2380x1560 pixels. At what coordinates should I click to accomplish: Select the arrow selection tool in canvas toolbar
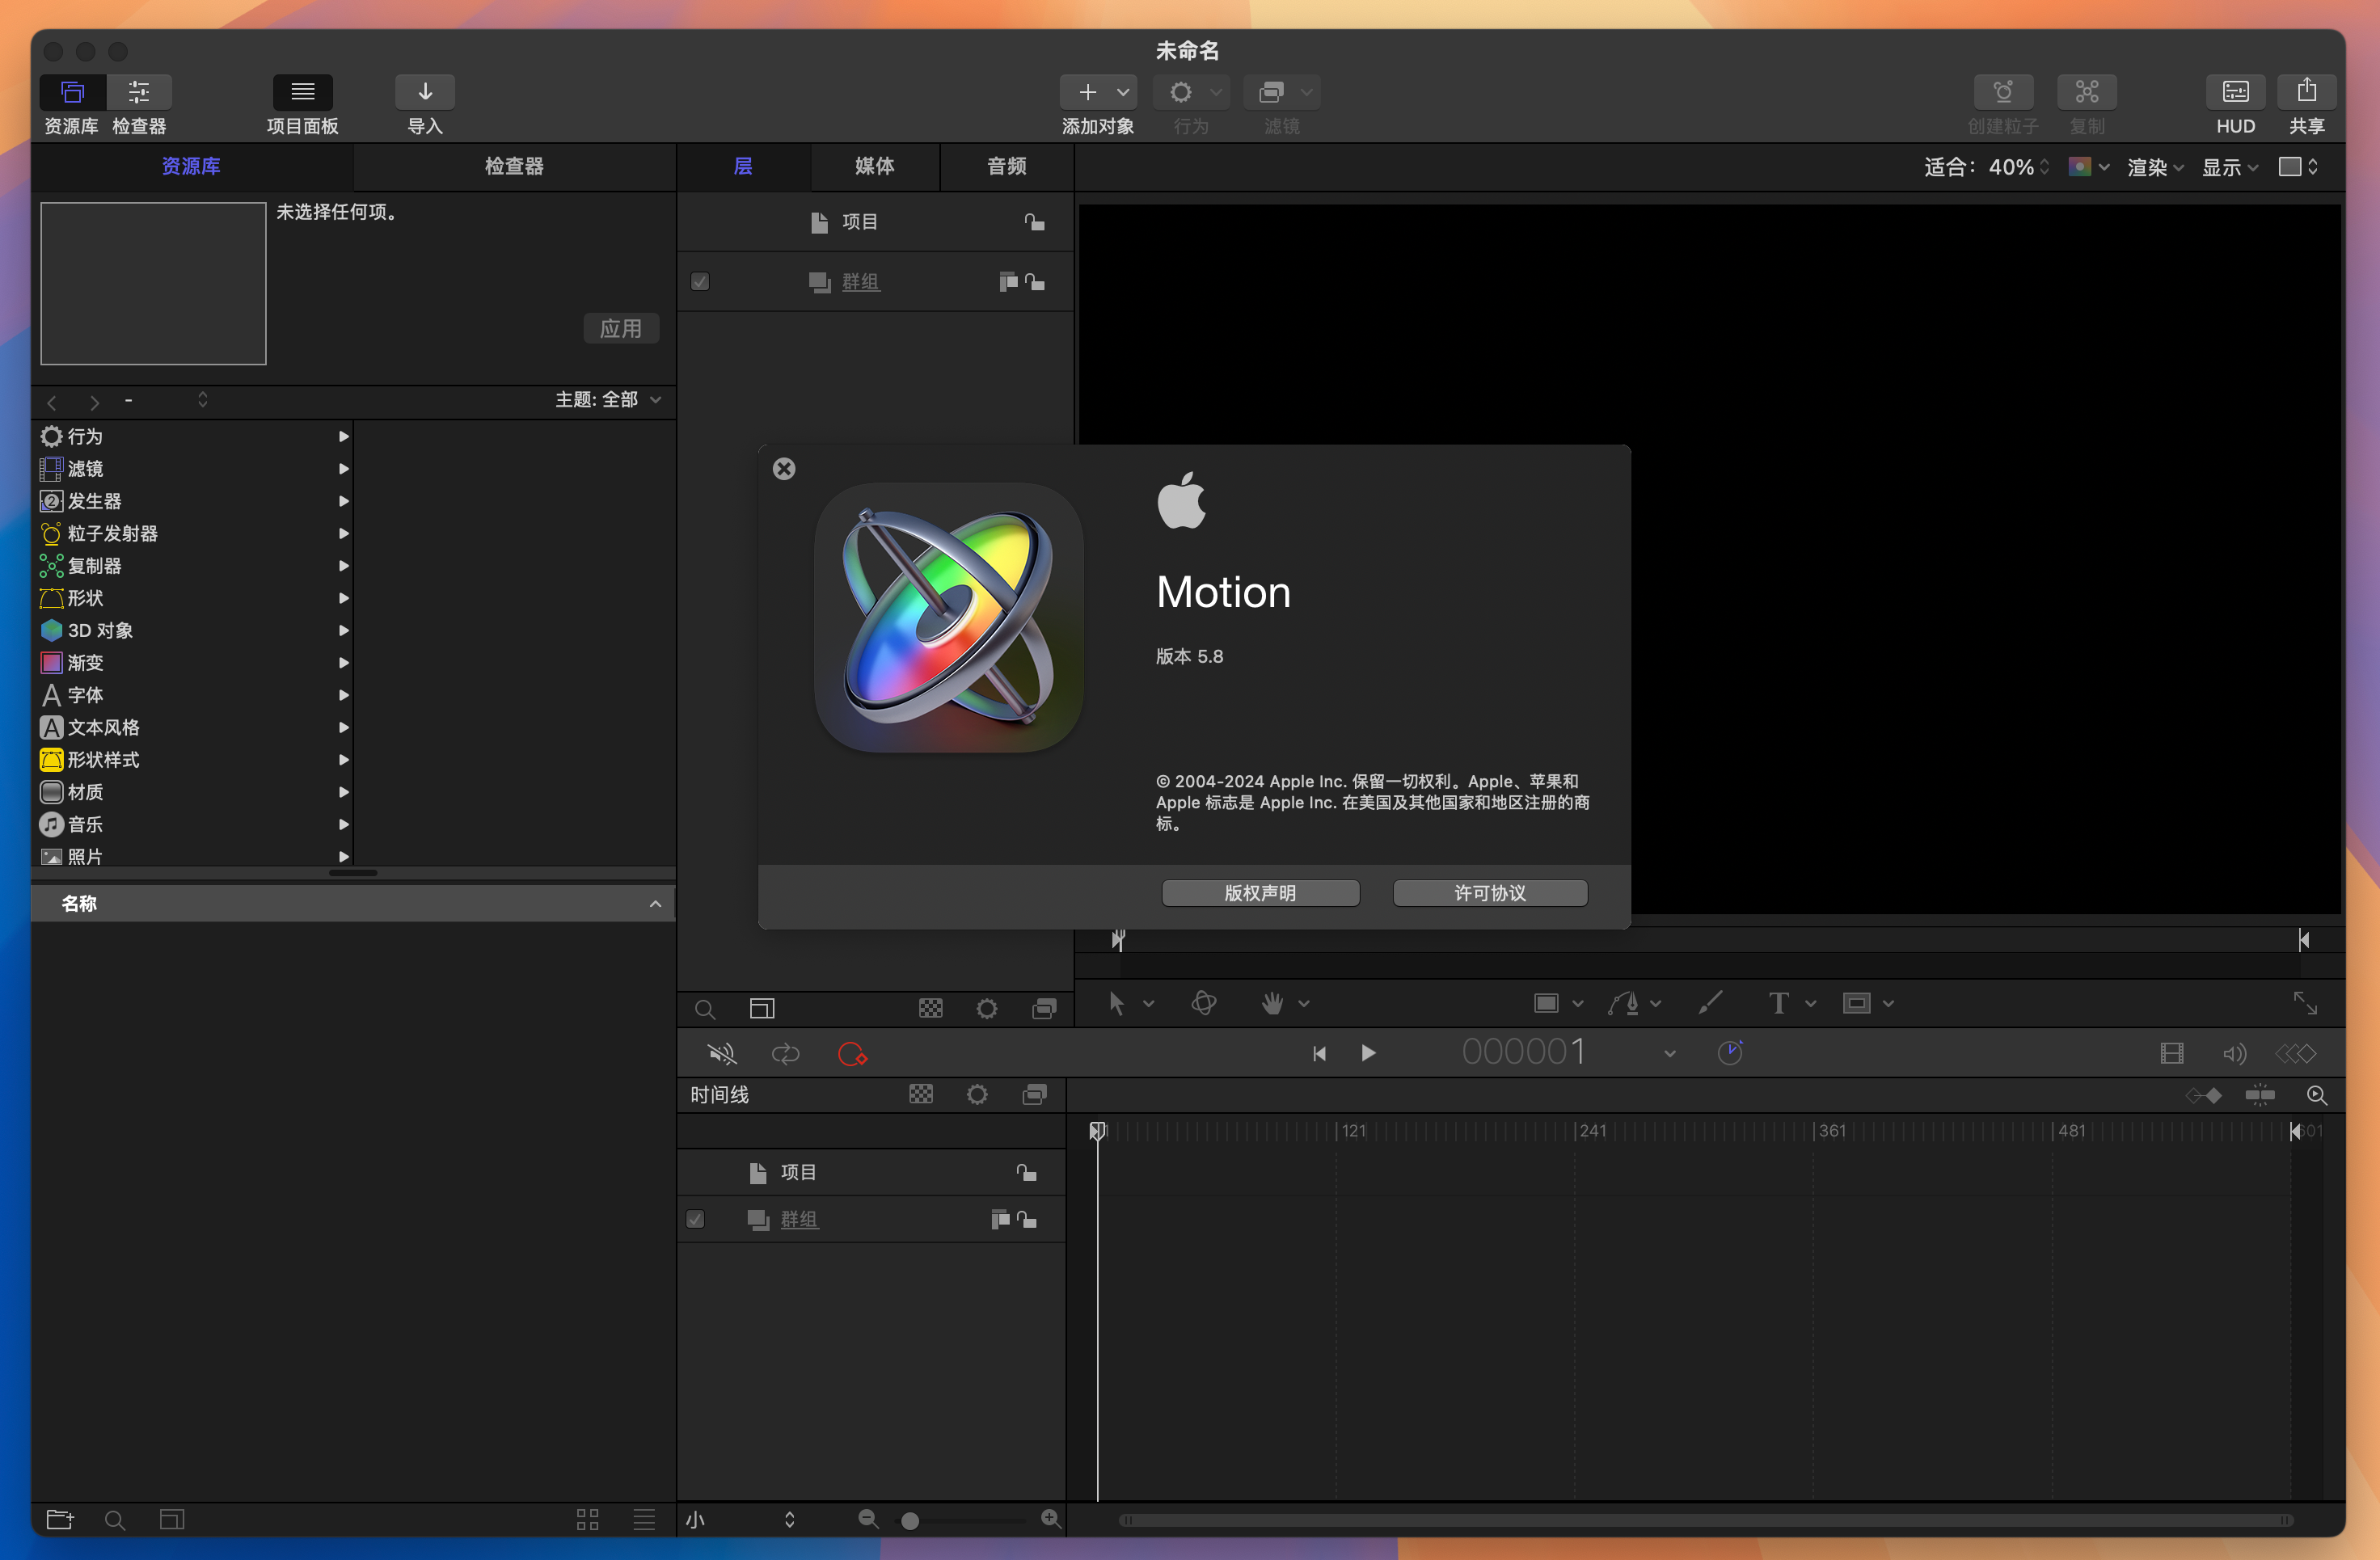point(1116,1003)
